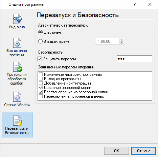This screenshot has height=157, width=158.
Task: Click the password input field
Action: [x=134, y=59]
